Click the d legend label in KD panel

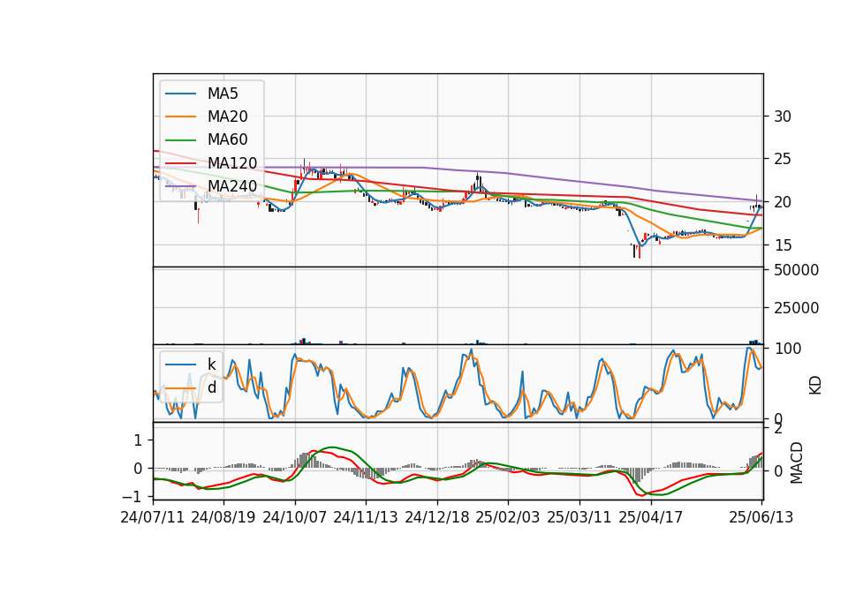[212, 387]
